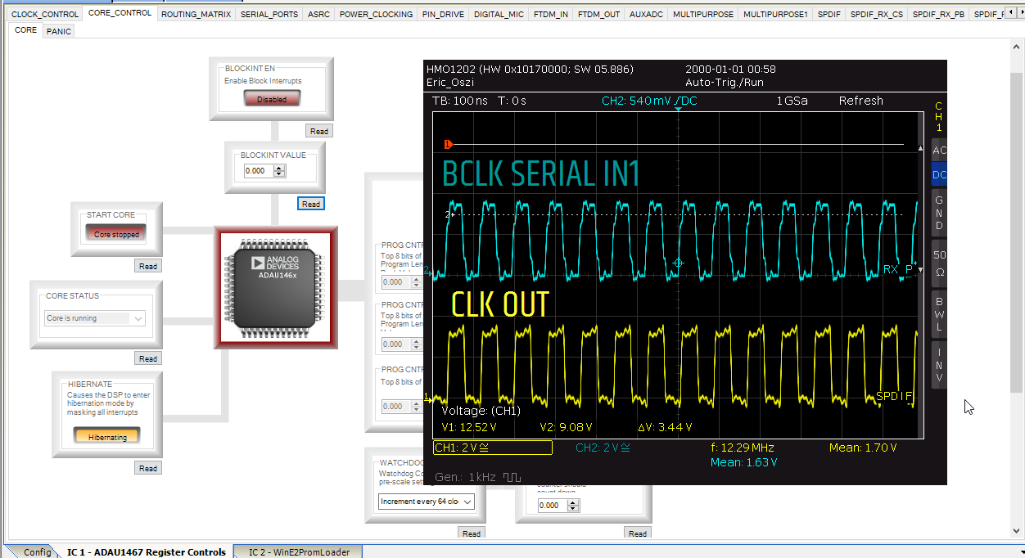Switch to the CLOCK_CONTROL tab
This screenshot has width=1025, height=558.
click(x=45, y=14)
